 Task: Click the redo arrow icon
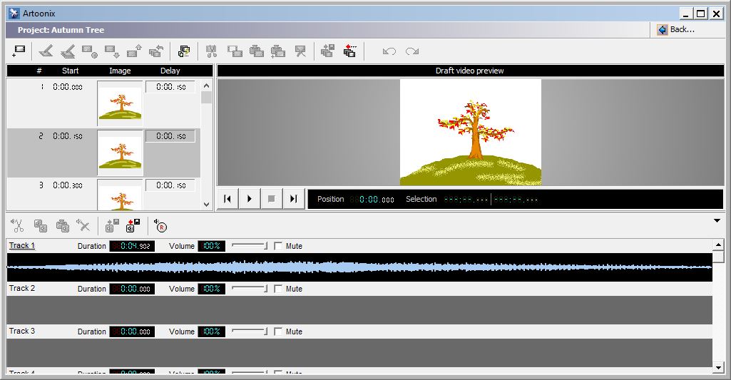(x=412, y=51)
